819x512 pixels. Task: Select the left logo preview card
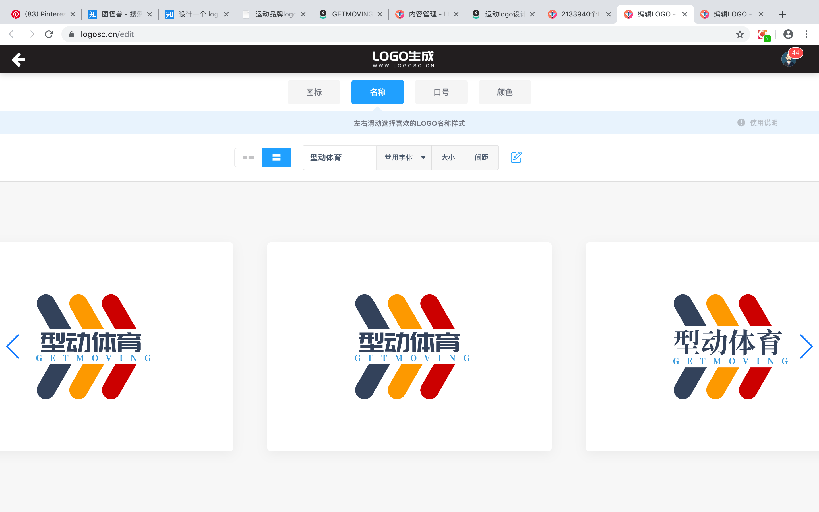coord(116,346)
